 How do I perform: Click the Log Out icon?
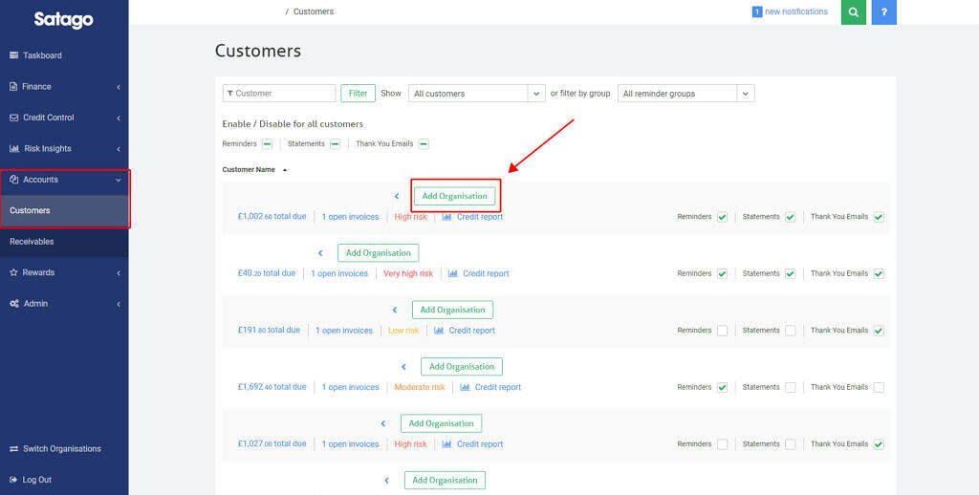(x=14, y=480)
